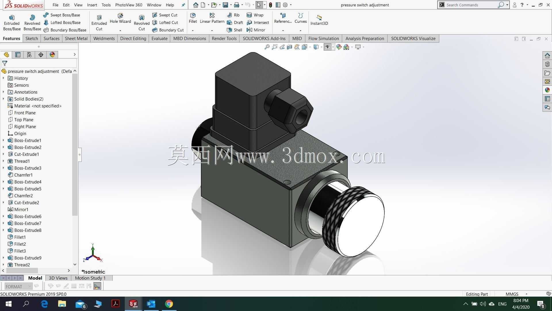Open DisplayManager color ball tab
This screenshot has width=552, height=311.
[x=52, y=55]
